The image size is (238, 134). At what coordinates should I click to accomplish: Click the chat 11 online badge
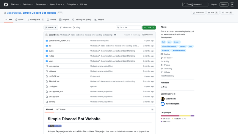54,126
